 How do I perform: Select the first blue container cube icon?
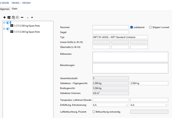(8, 23)
